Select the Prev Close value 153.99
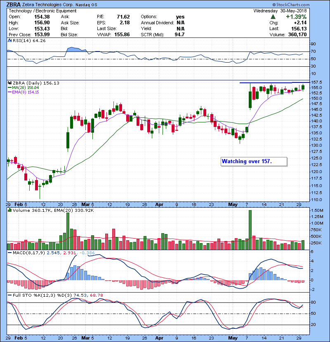The width and height of the screenshot is (330, 342). click(42, 35)
